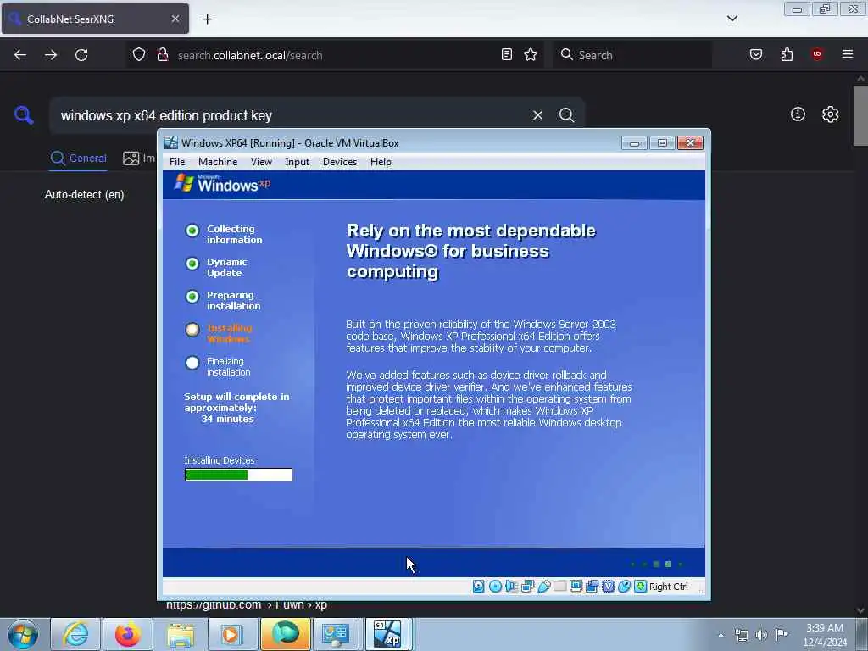Click the github.com Fuwn xp result link
The width and height of the screenshot is (868, 651).
(247, 605)
